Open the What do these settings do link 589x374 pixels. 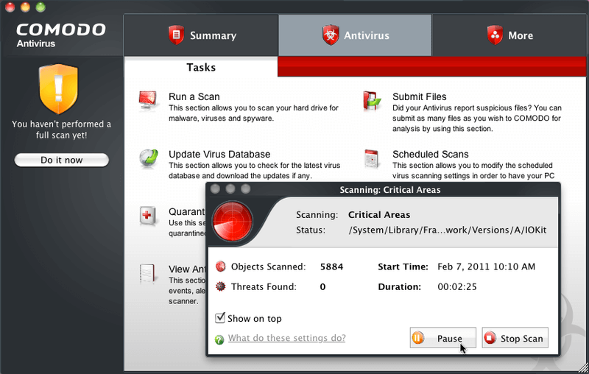click(286, 339)
